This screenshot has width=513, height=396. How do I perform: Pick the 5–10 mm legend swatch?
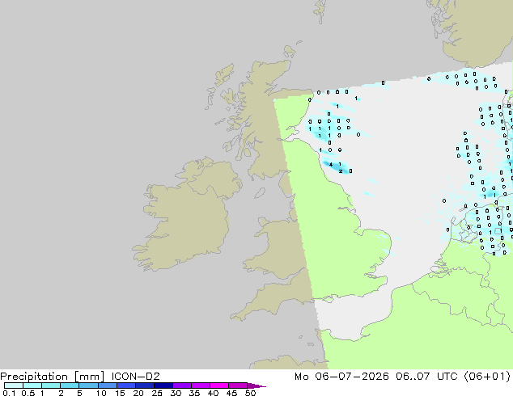(88, 385)
